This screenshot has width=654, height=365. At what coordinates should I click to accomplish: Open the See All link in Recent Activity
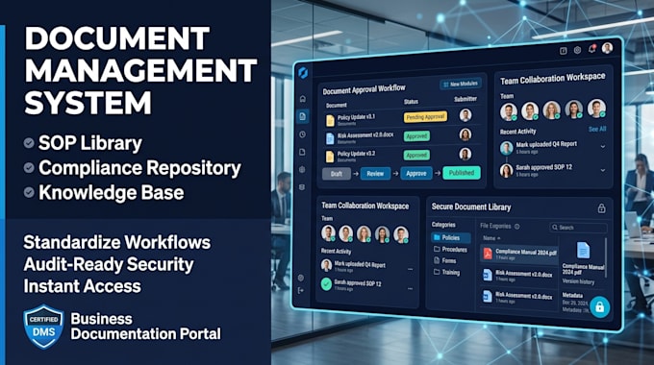597,129
